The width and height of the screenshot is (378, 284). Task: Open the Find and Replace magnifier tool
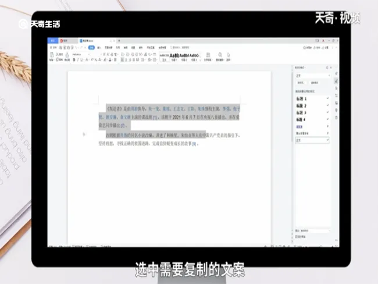tap(220, 57)
